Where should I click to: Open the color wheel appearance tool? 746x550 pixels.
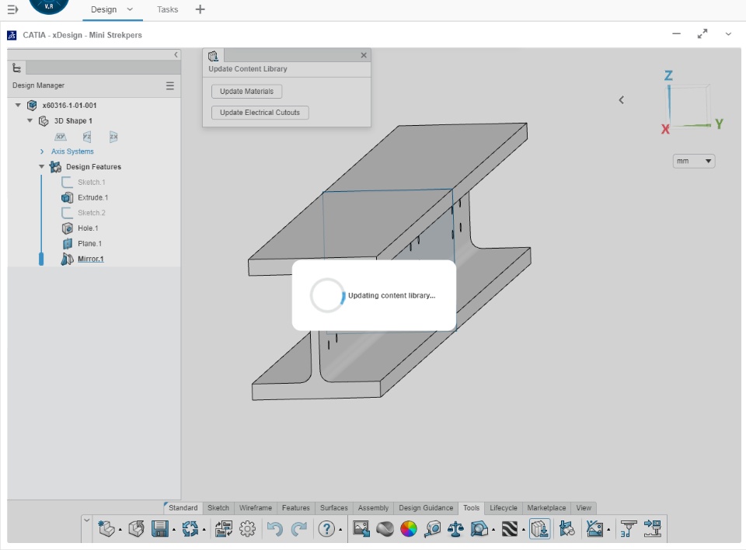409,528
